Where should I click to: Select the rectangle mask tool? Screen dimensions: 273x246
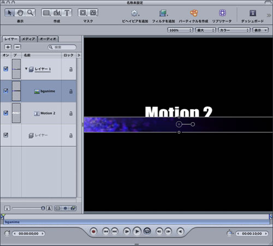(83, 13)
